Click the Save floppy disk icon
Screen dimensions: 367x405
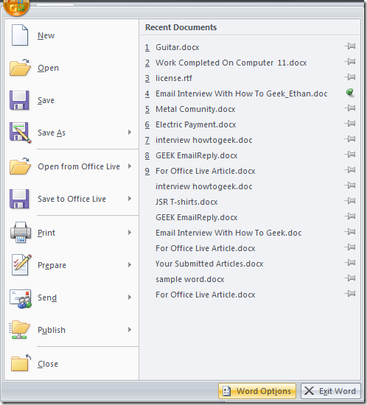point(19,100)
